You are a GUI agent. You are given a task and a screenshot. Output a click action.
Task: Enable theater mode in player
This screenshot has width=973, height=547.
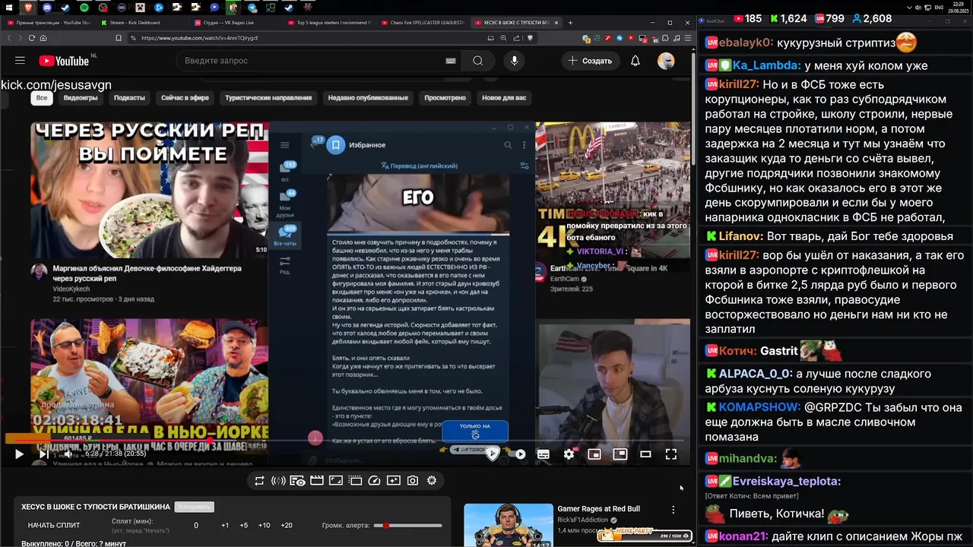(x=645, y=454)
